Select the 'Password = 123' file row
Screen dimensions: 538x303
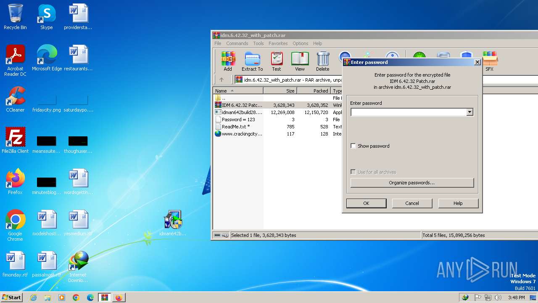coord(277,120)
